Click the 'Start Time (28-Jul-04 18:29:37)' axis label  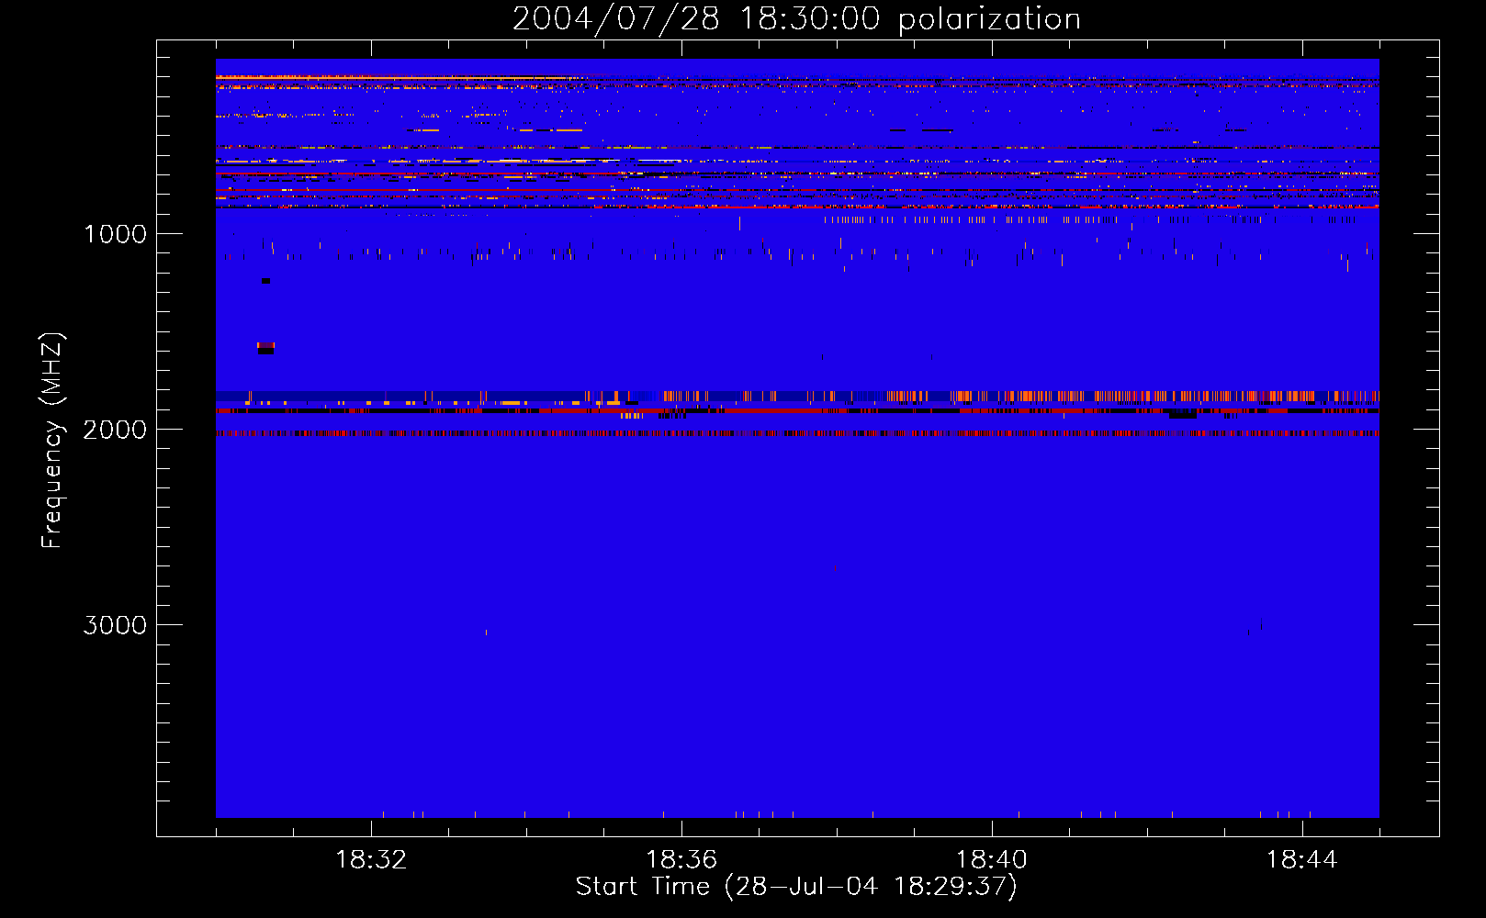[x=796, y=887]
